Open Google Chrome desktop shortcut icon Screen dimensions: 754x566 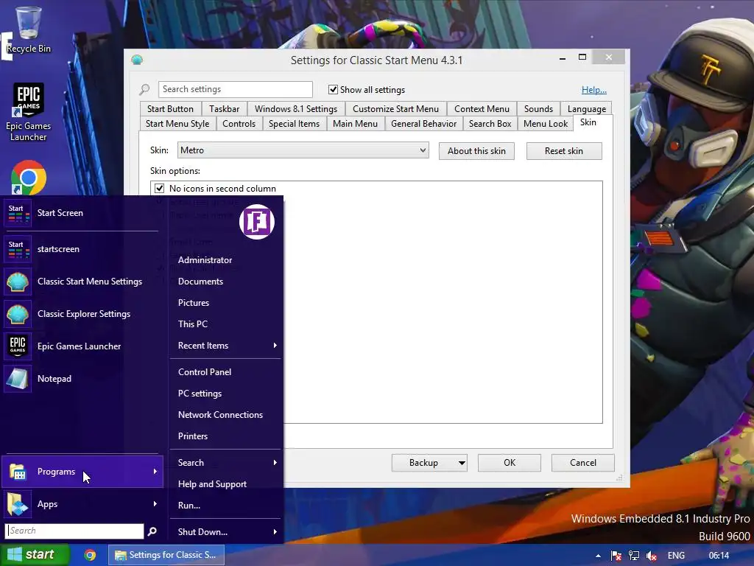pyautogui.click(x=29, y=178)
